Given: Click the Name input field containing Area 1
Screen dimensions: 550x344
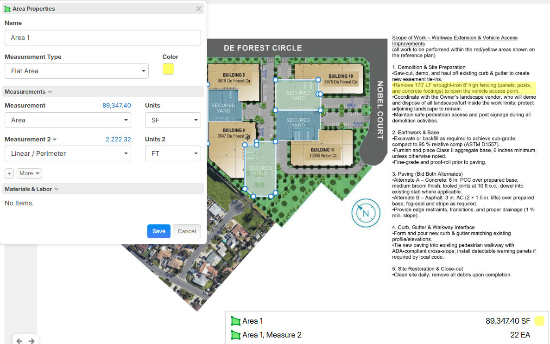Looking at the screenshot, I should tap(102, 38).
